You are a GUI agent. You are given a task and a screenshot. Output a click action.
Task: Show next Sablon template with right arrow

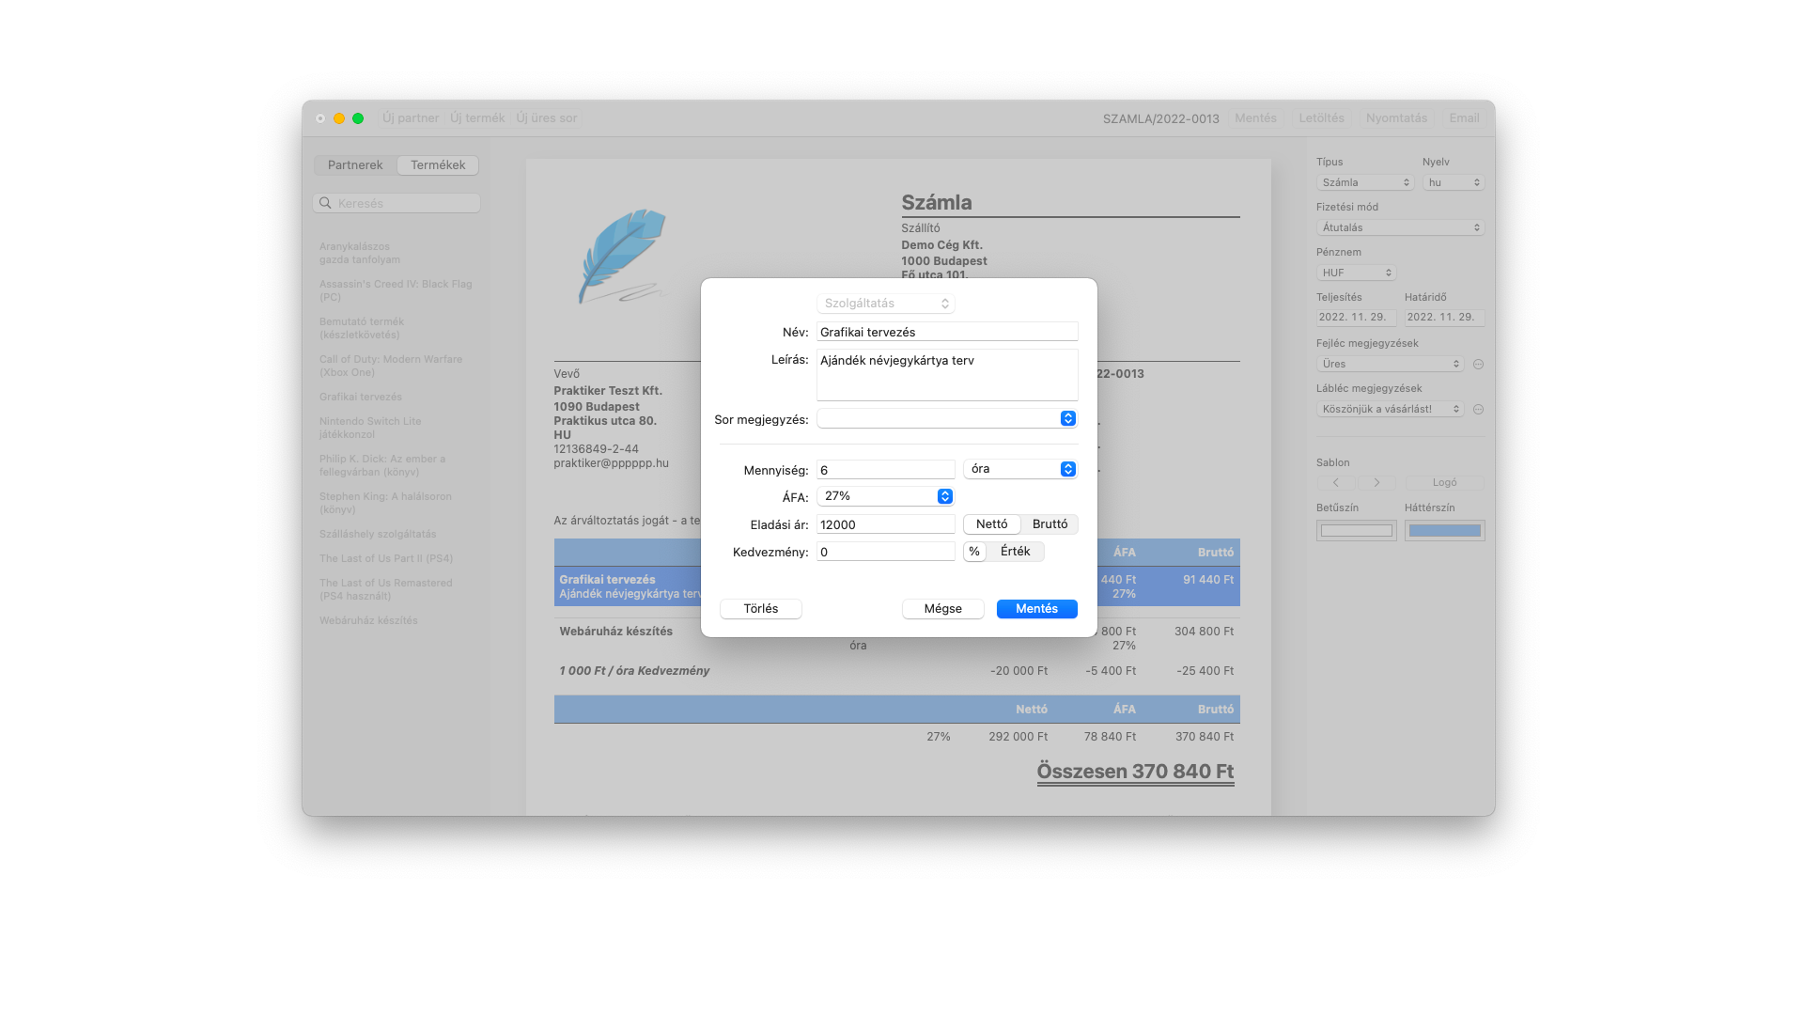click(x=1377, y=482)
